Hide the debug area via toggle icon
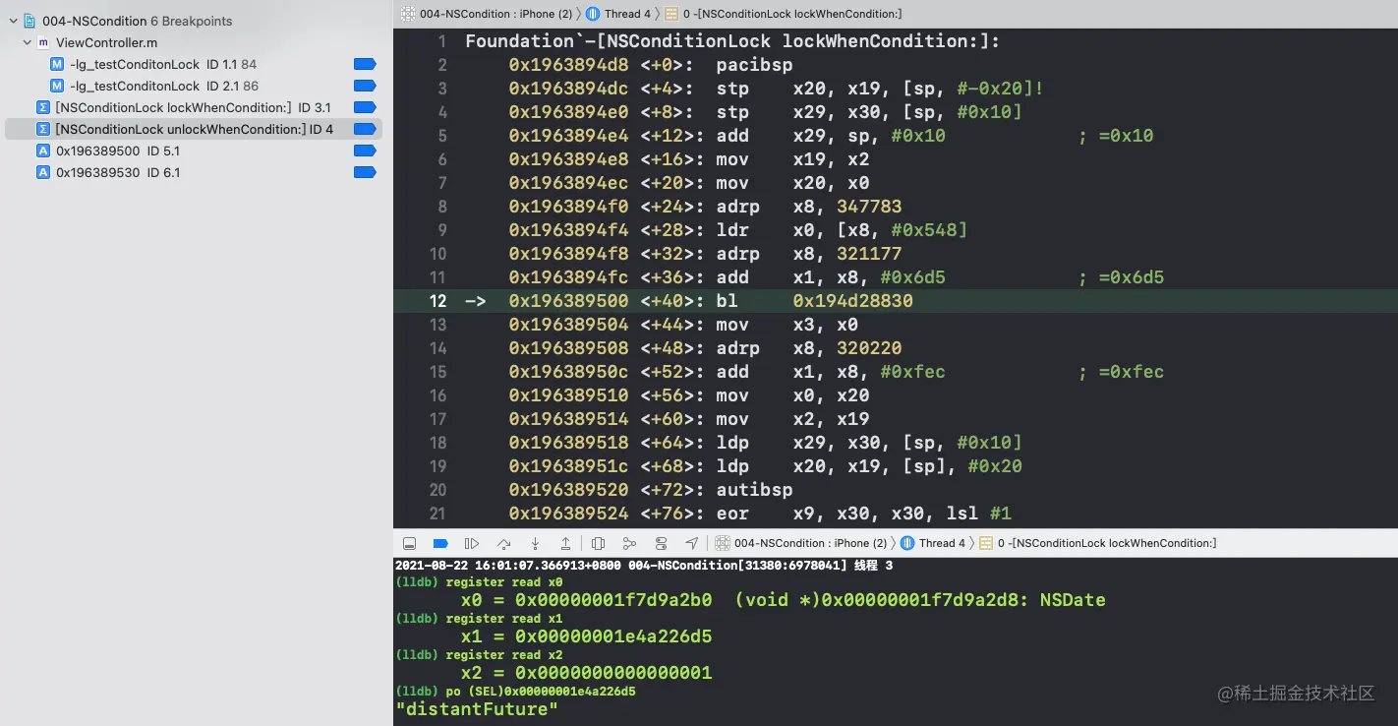Image resolution: width=1398 pixels, height=726 pixels. tap(409, 543)
